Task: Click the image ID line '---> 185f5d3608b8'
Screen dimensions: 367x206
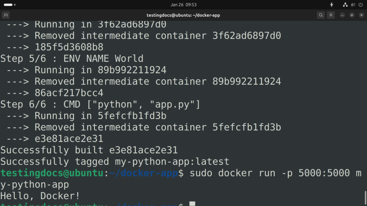Action: [x=55, y=47]
